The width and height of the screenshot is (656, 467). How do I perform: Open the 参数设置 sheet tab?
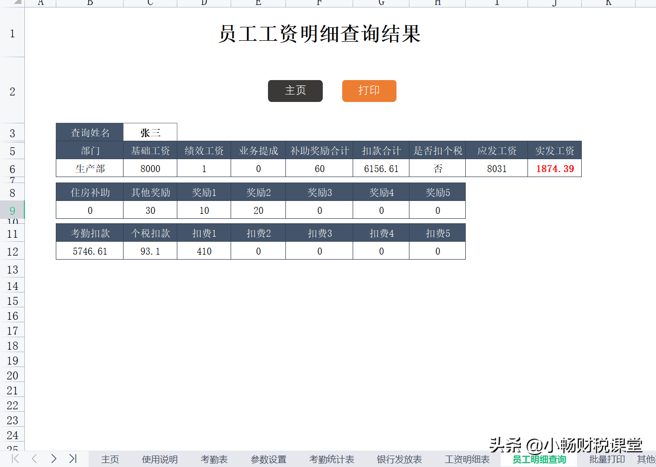(268, 459)
